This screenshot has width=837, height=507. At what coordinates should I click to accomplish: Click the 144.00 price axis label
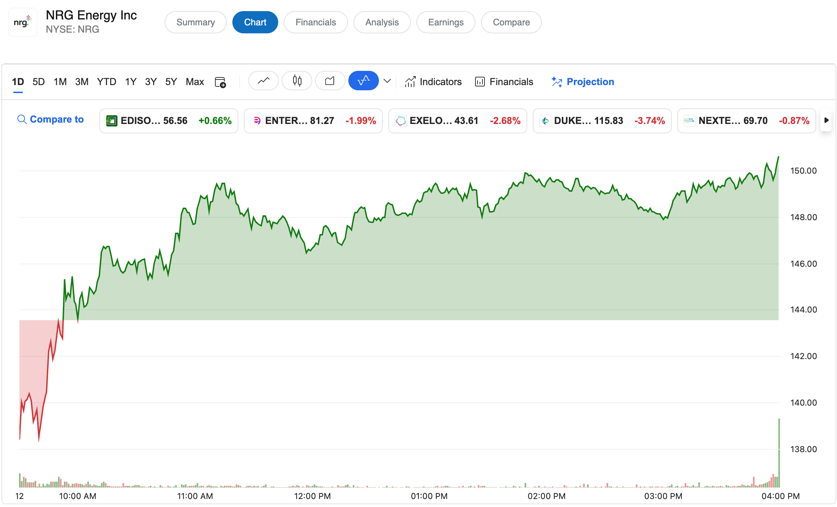[803, 310]
